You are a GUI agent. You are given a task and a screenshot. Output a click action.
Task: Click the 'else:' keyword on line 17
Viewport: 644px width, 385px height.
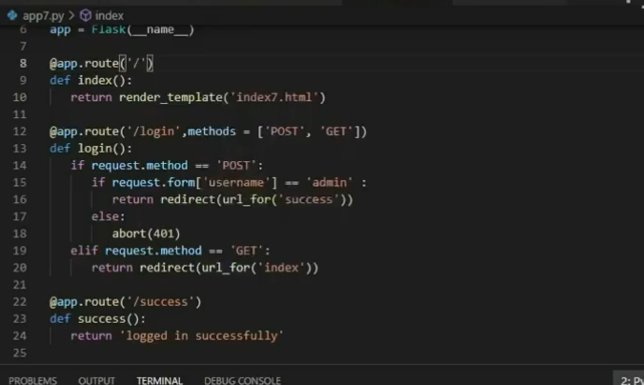point(108,216)
